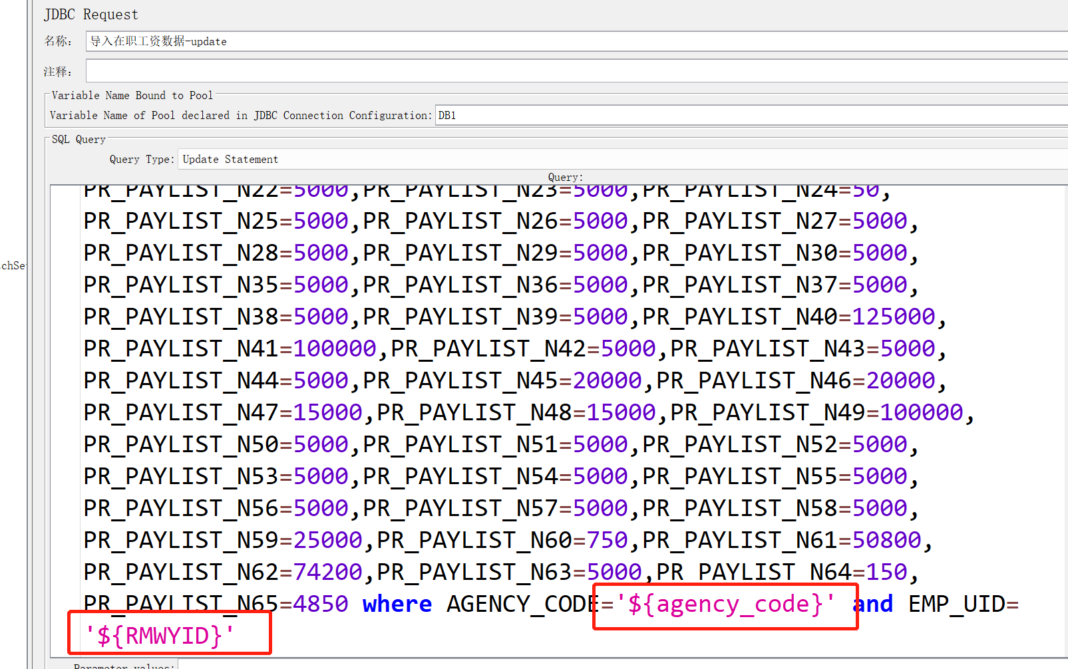Open the Query Type dropdown showing Update Statement
Viewport: 1068px width, 669px height.
point(623,159)
